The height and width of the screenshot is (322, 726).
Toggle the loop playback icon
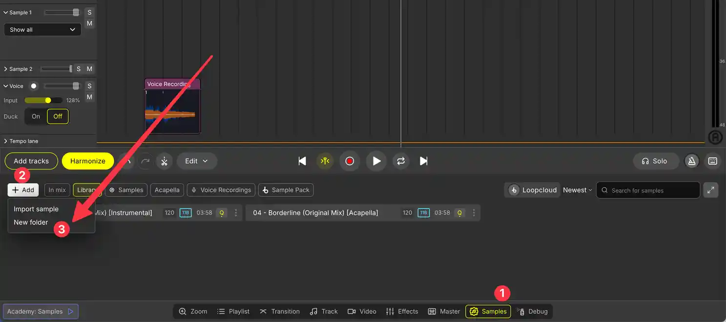coord(401,161)
